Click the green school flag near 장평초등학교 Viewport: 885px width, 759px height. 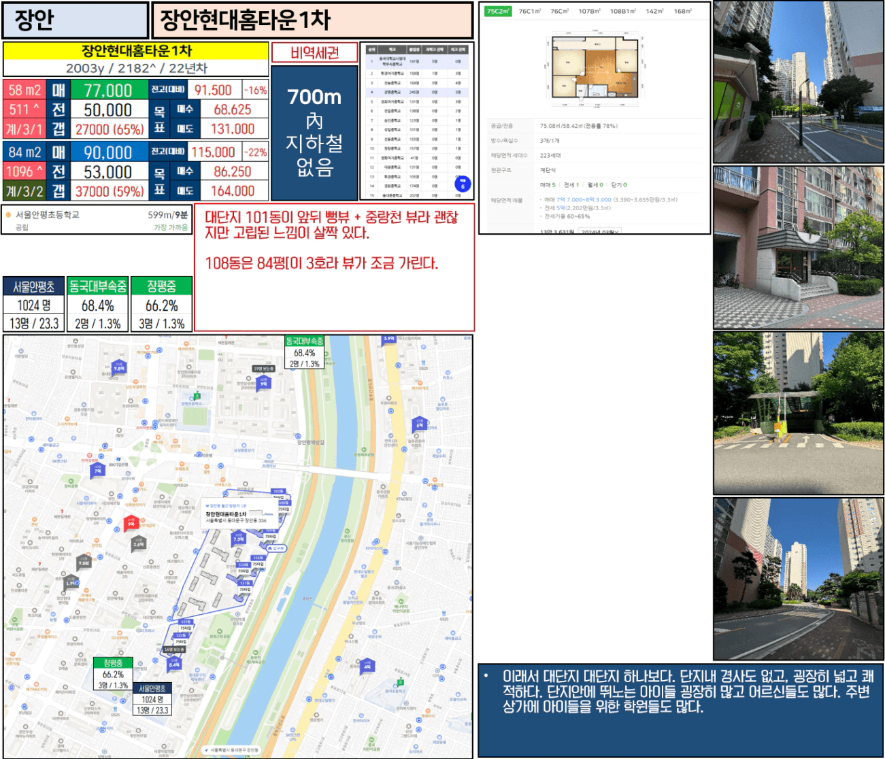pyautogui.click(x=197, y=395)
